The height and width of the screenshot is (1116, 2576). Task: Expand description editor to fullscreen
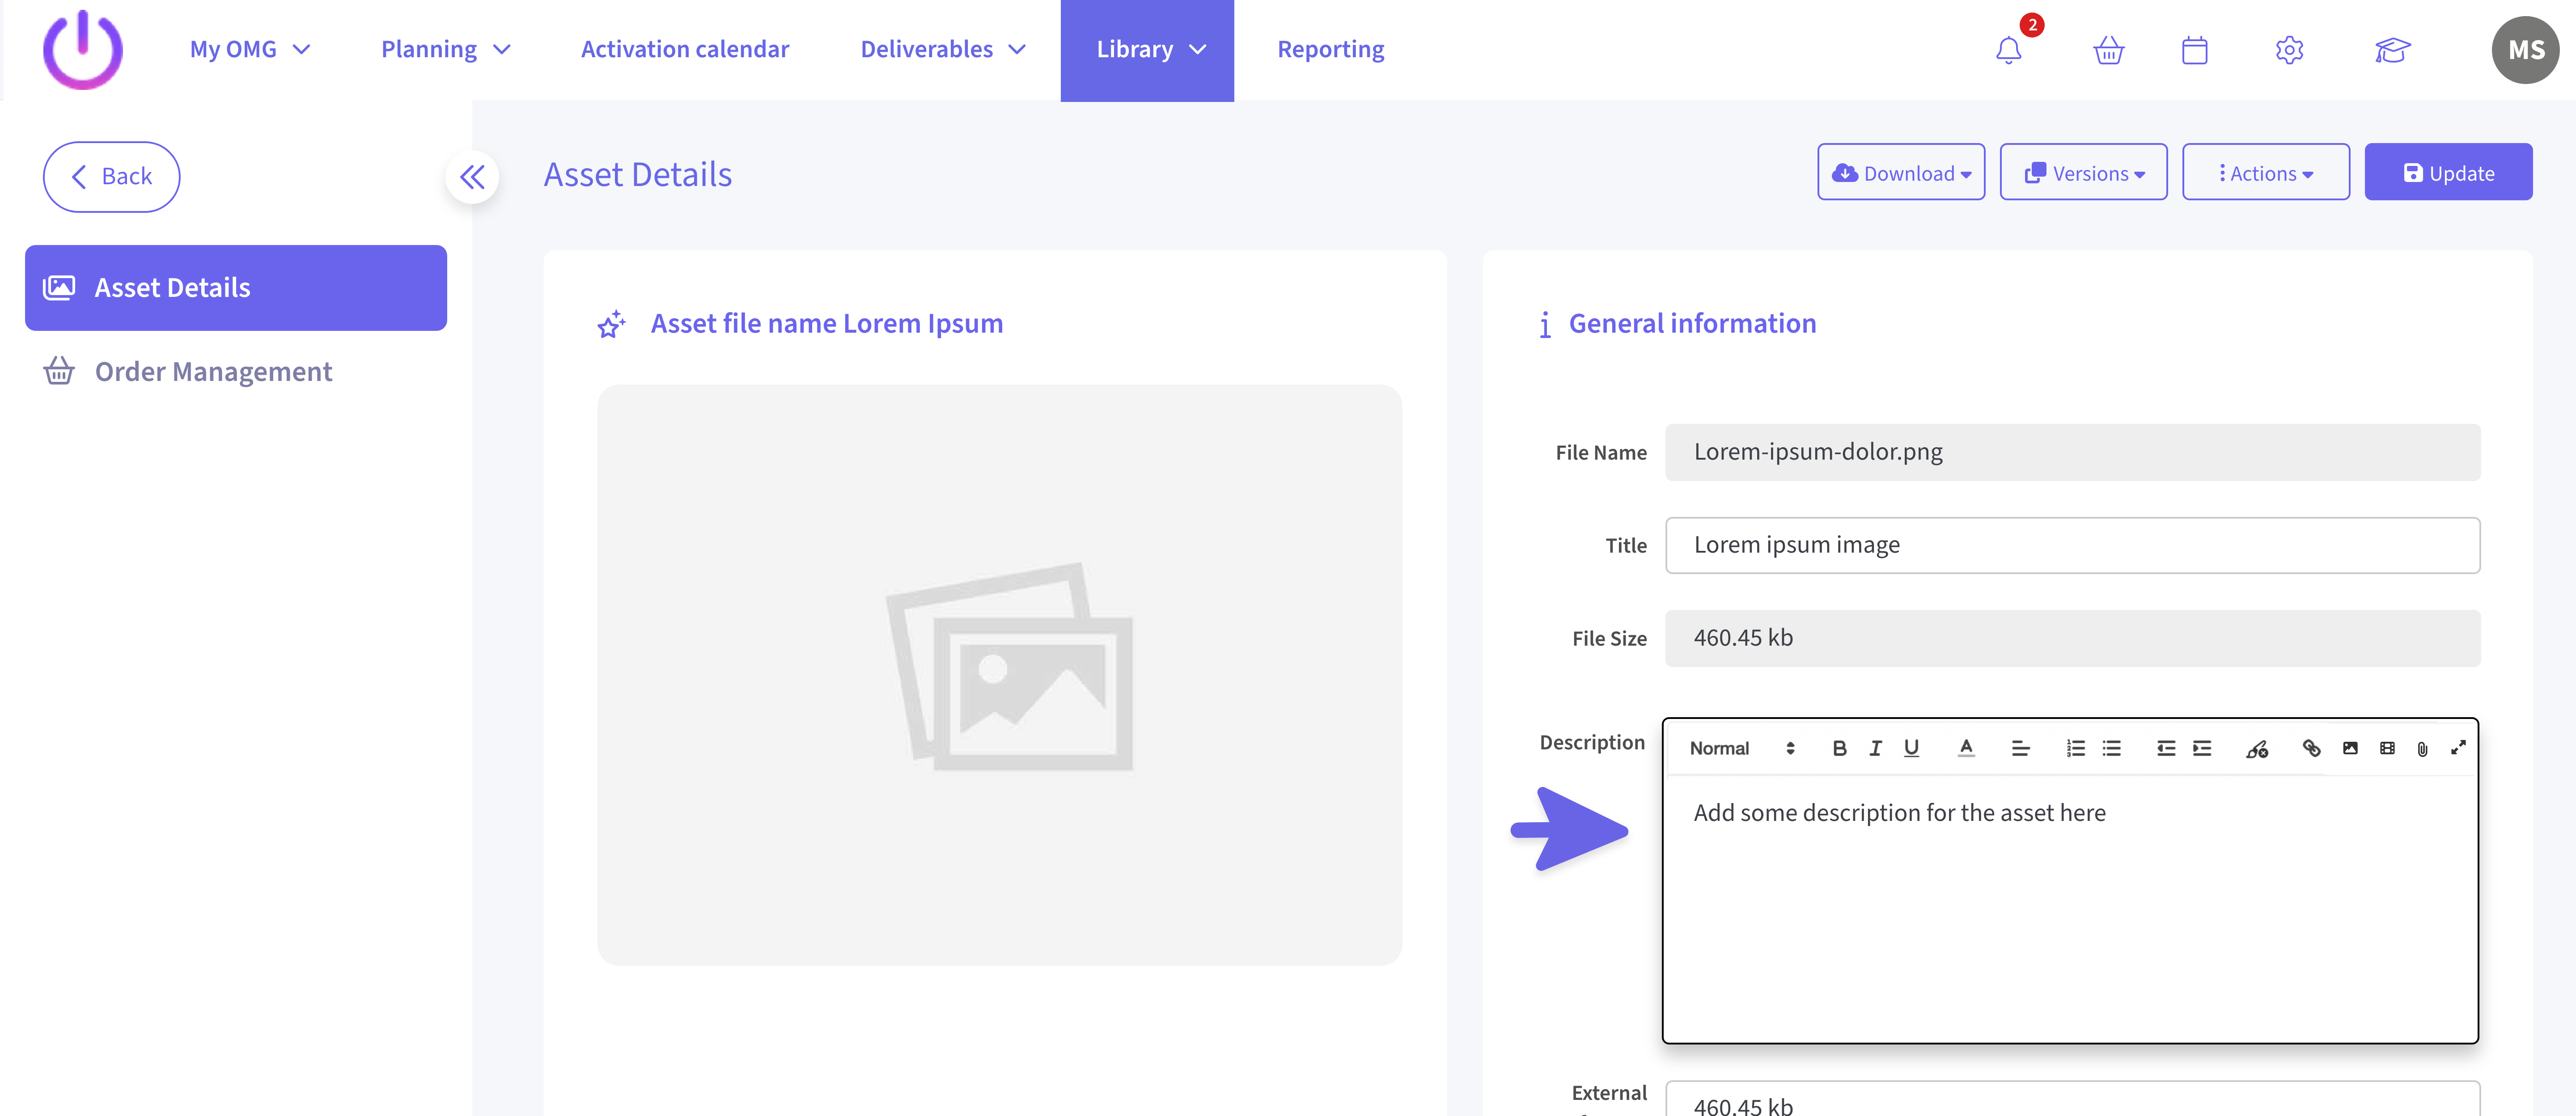2458,748
